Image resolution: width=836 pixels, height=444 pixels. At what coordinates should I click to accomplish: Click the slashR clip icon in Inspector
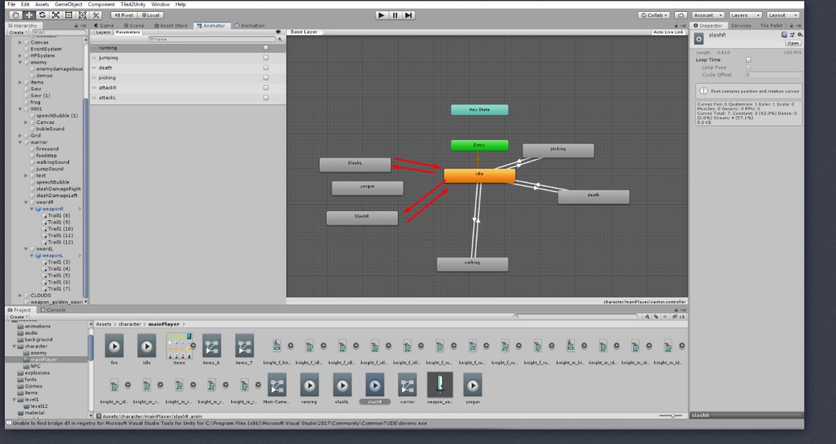699,39
